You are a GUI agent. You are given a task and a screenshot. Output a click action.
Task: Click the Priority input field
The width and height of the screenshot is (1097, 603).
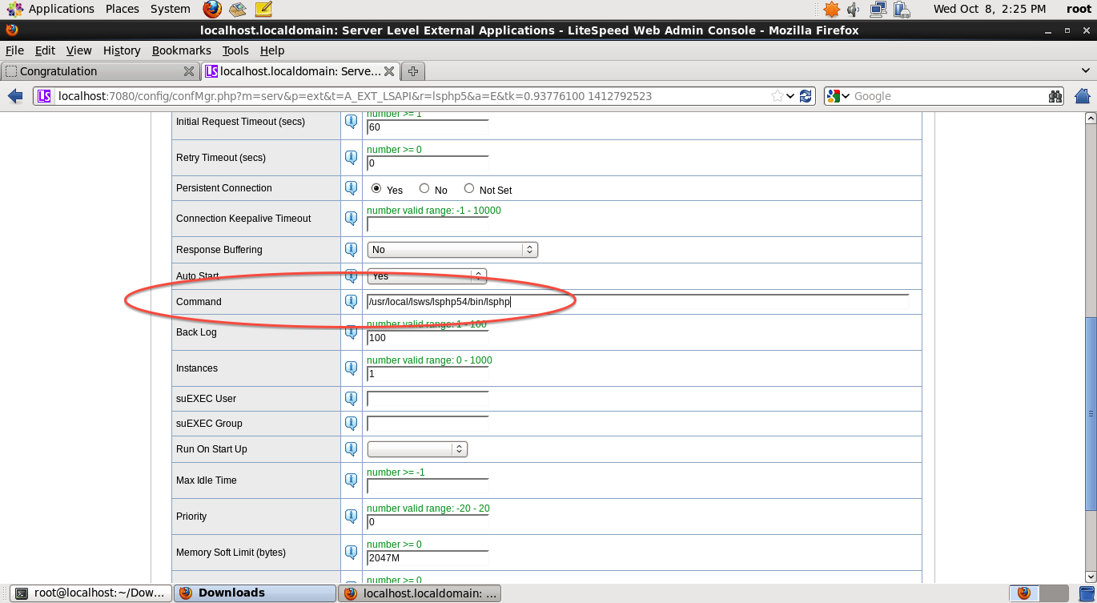[428, 522]
